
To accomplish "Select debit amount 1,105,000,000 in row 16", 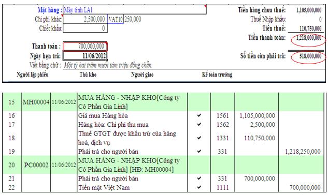I will [x=258, y=116].
